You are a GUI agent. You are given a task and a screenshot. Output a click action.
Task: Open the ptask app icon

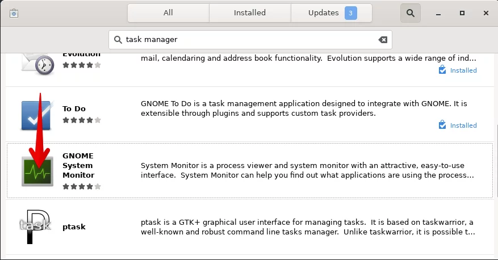click(35, 227)
